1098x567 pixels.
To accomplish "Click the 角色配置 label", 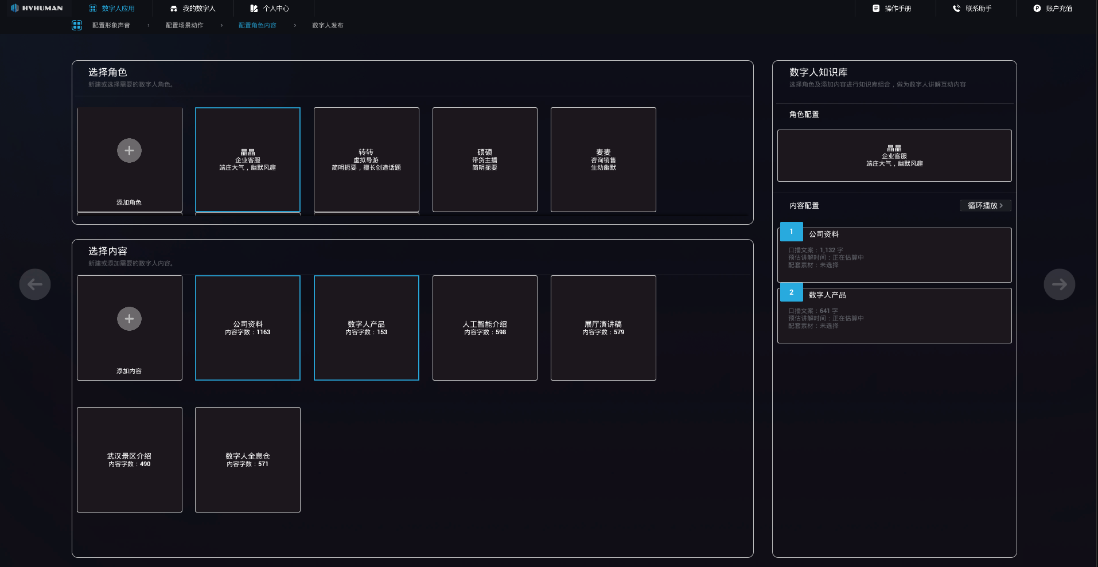I will 804,115.
